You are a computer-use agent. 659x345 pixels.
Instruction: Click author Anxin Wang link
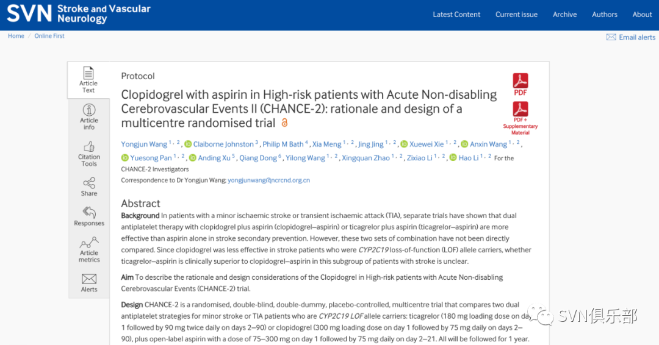click(x=488, y=144)
